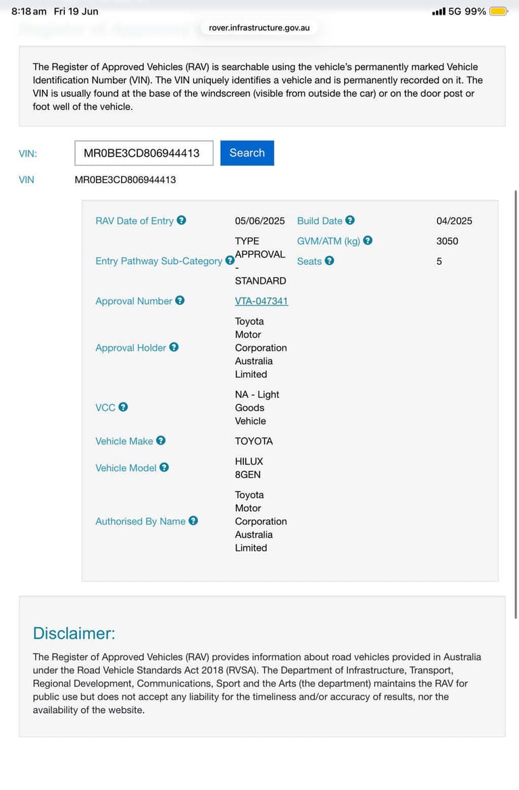This screenshot has height=790, width=519.
Task: Show help for Seats field
Action: (x=330, y=260)
